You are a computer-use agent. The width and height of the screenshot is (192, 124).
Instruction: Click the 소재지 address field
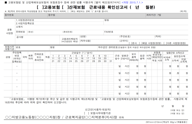pyautogui.click(x=102, y=27)
